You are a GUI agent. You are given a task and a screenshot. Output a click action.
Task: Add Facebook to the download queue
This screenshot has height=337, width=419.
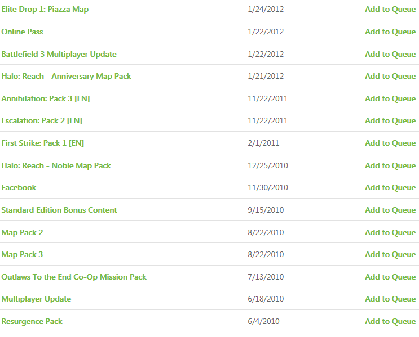click(x=390, y=187)
